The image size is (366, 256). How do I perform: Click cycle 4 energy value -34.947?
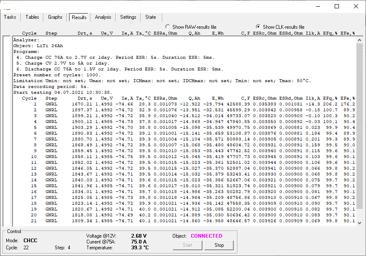[x=213, y=122]
